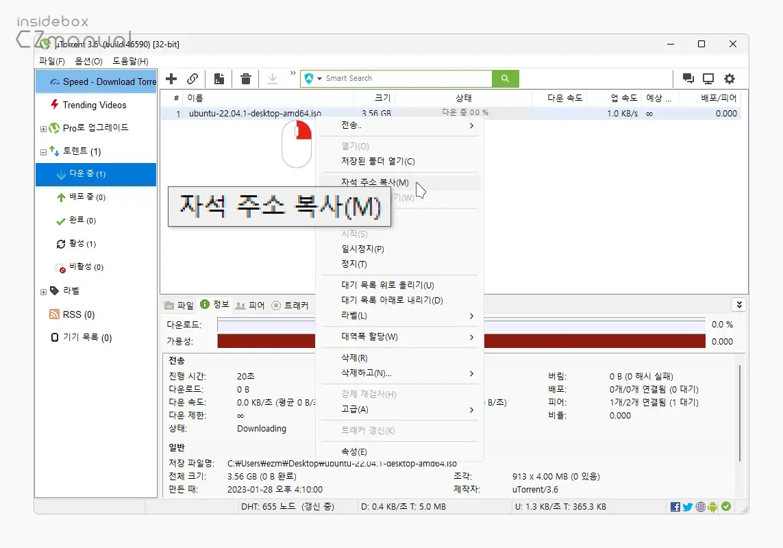Expand the toolbar overflow chevron
Viewport: 783px width, 548px height.
coord(293,73)
